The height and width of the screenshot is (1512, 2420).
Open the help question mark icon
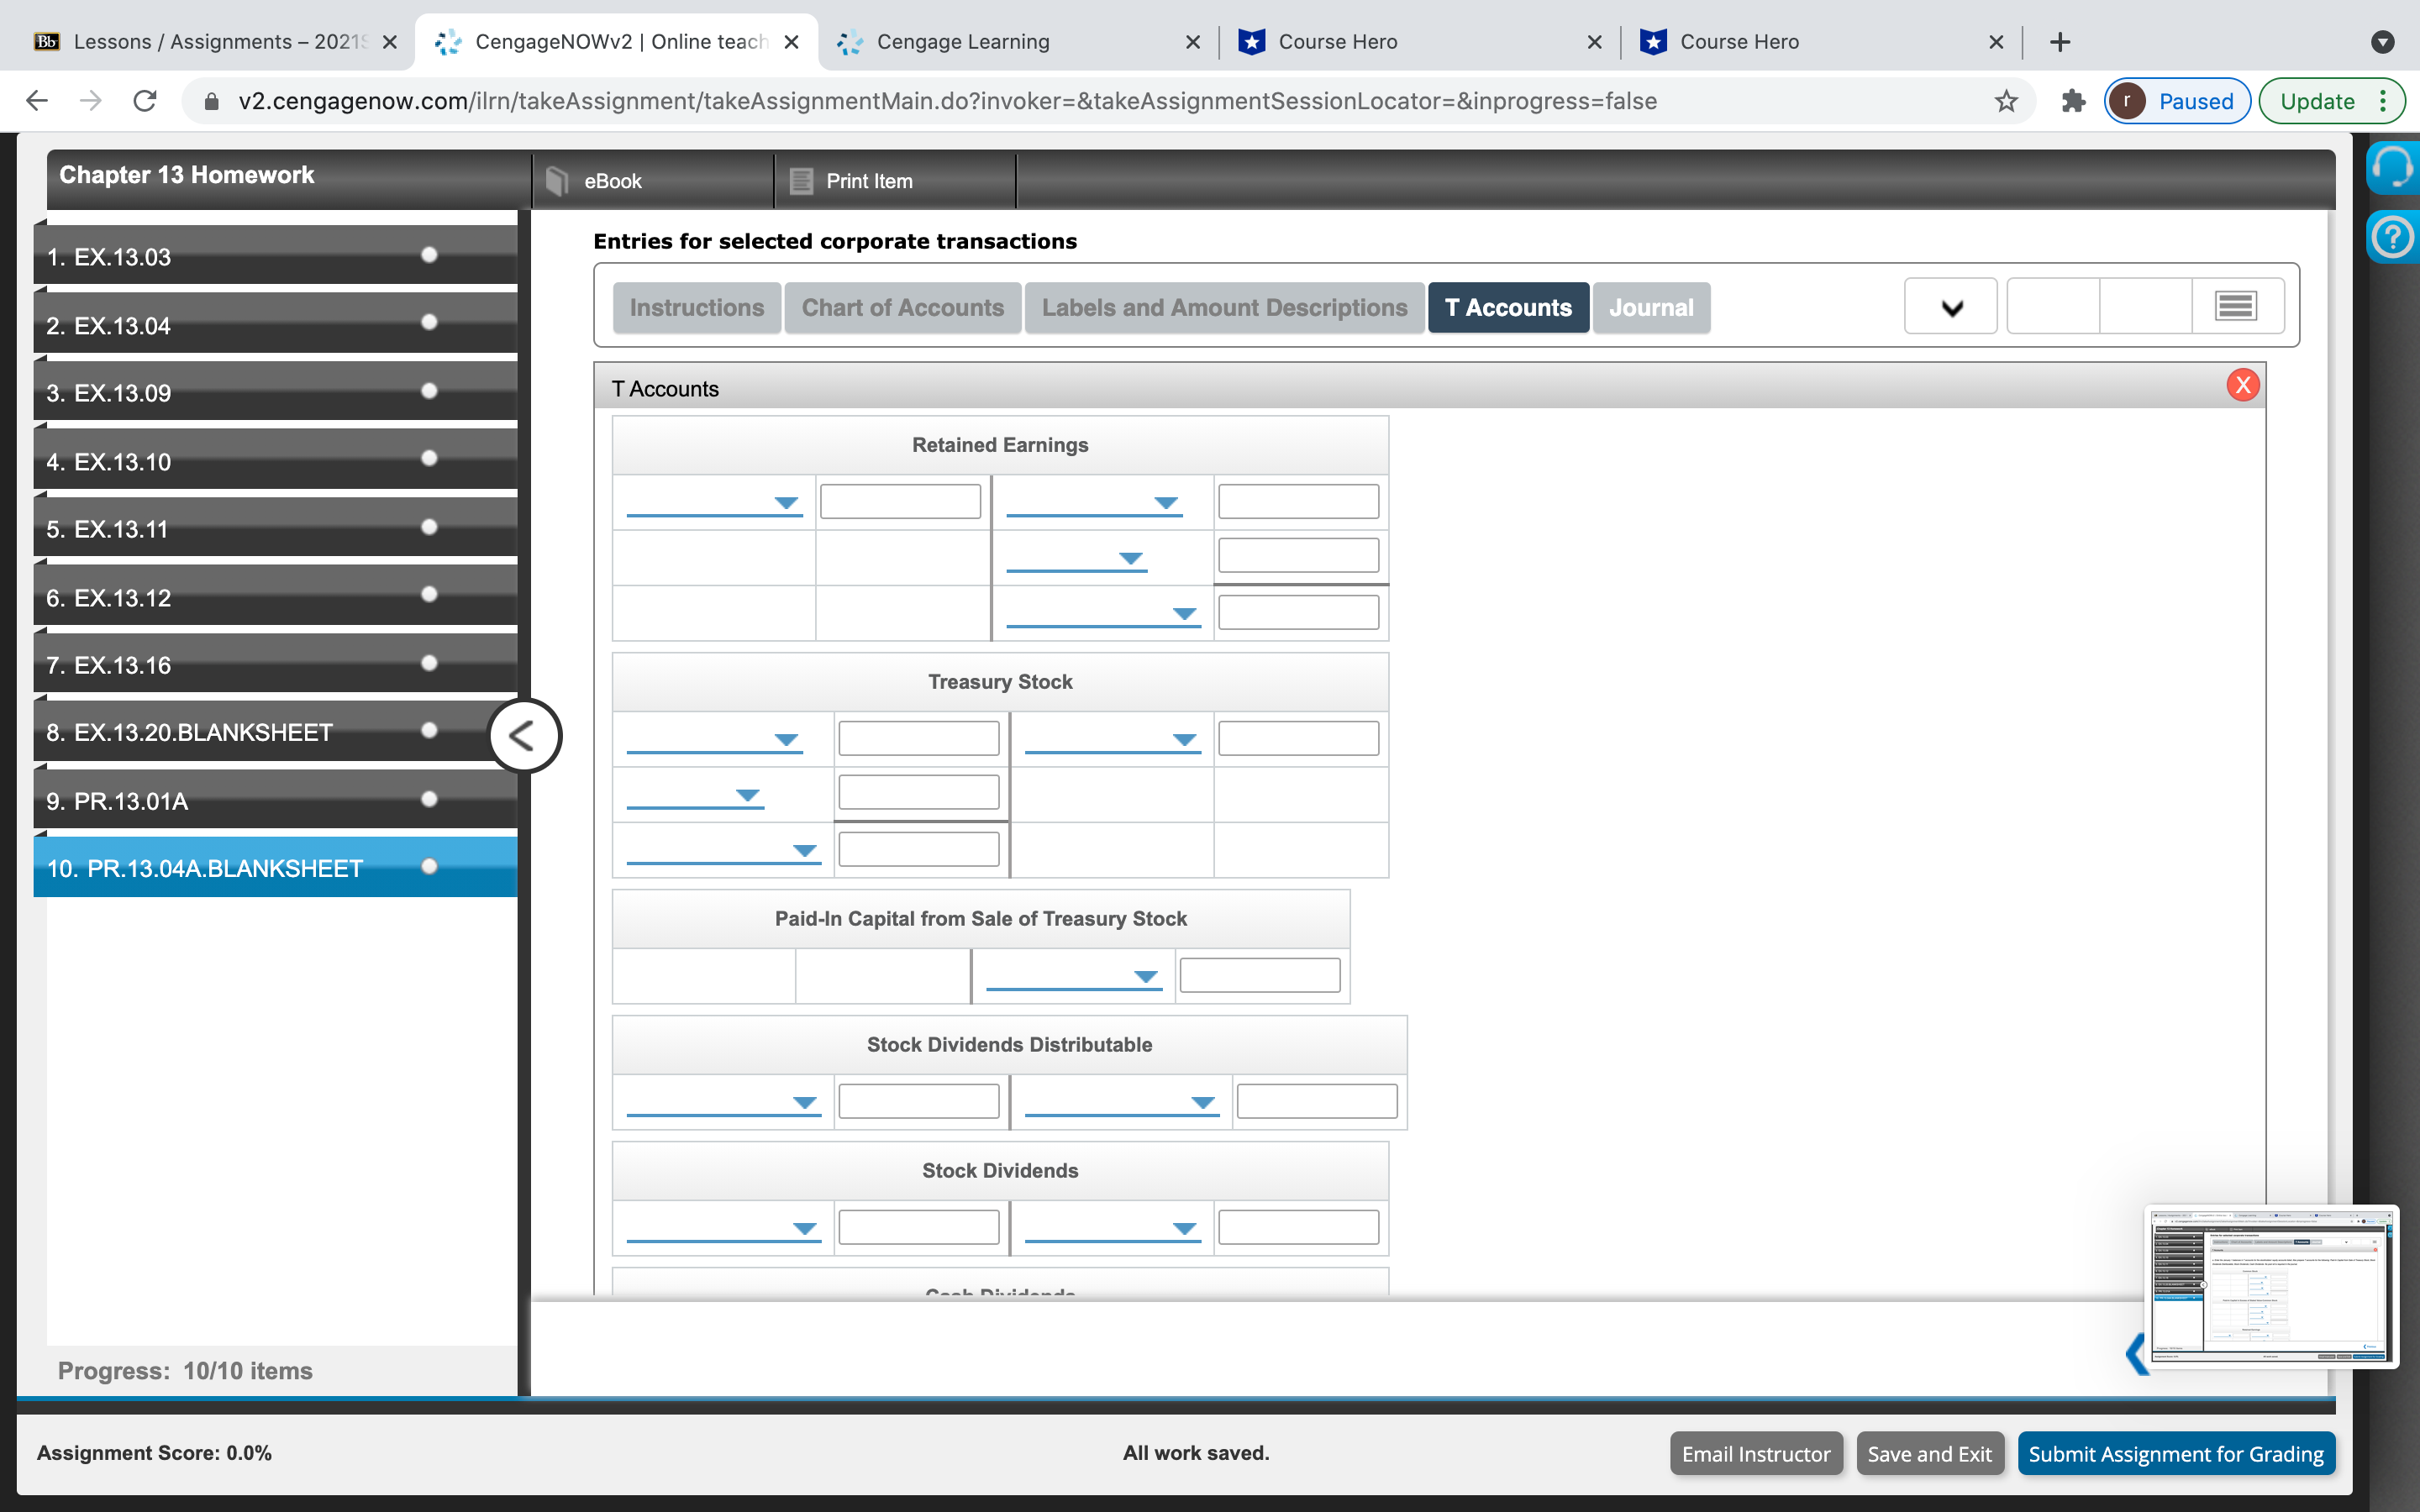coord(2392,238)
